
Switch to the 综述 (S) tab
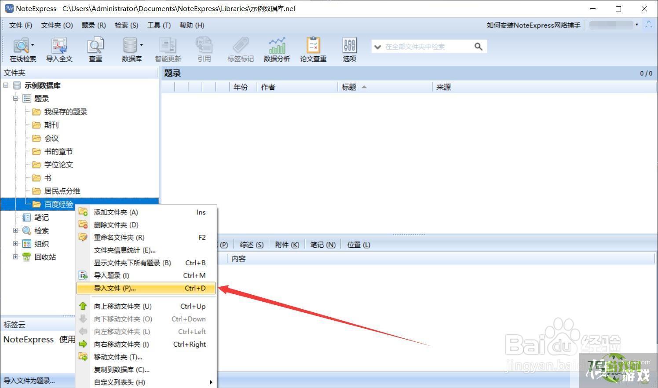[x=252, y=245]
